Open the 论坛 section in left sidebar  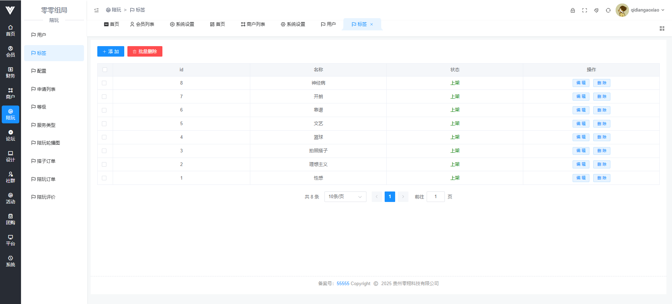10,135
